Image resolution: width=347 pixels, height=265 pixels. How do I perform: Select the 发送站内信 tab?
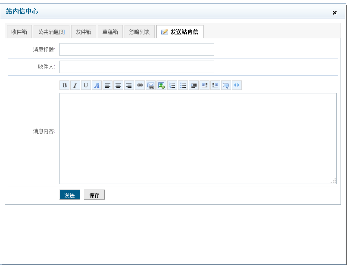[x=180, y=32]
